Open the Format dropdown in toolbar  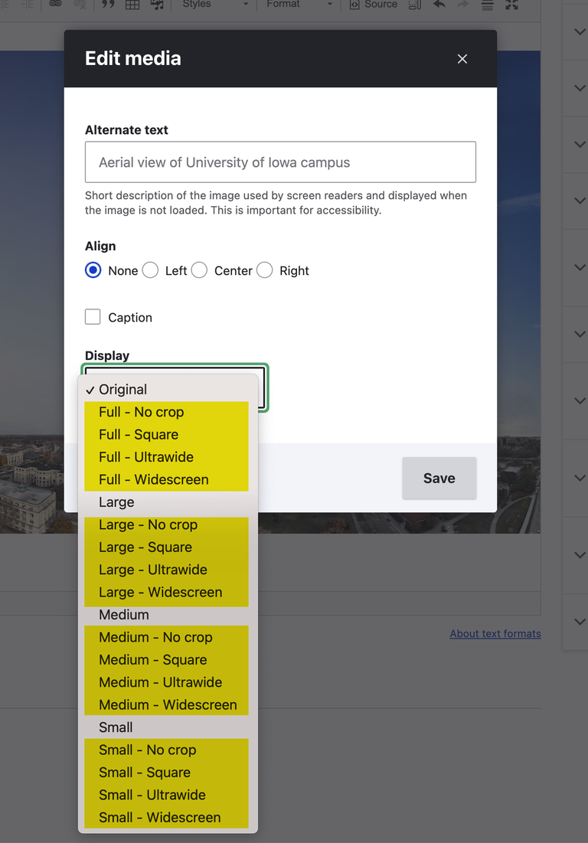299,5
